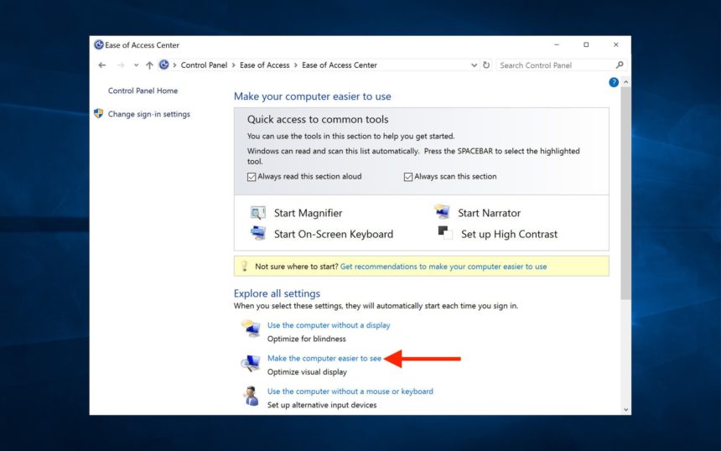Click the icon for easier to see
721x451 pixels.
point(251,363)
